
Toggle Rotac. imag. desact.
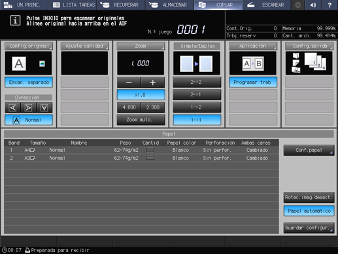(x=309, y=197)
